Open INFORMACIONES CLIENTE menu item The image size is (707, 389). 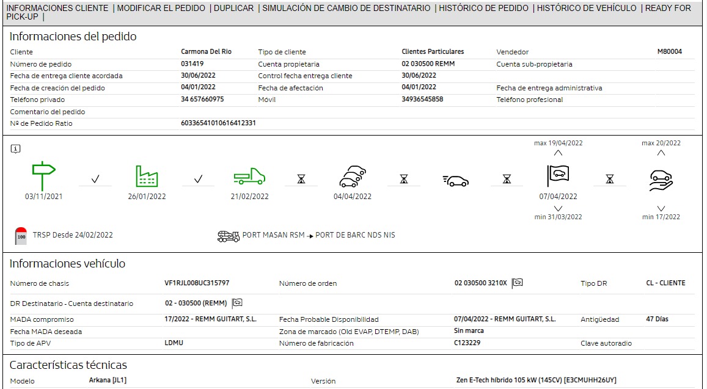[x=57, y=8]
